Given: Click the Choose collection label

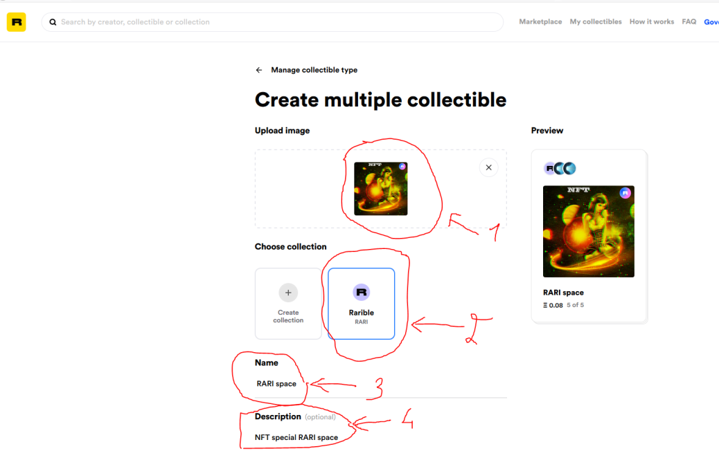Looking at the screenshot, I should (x=291, y=247).
